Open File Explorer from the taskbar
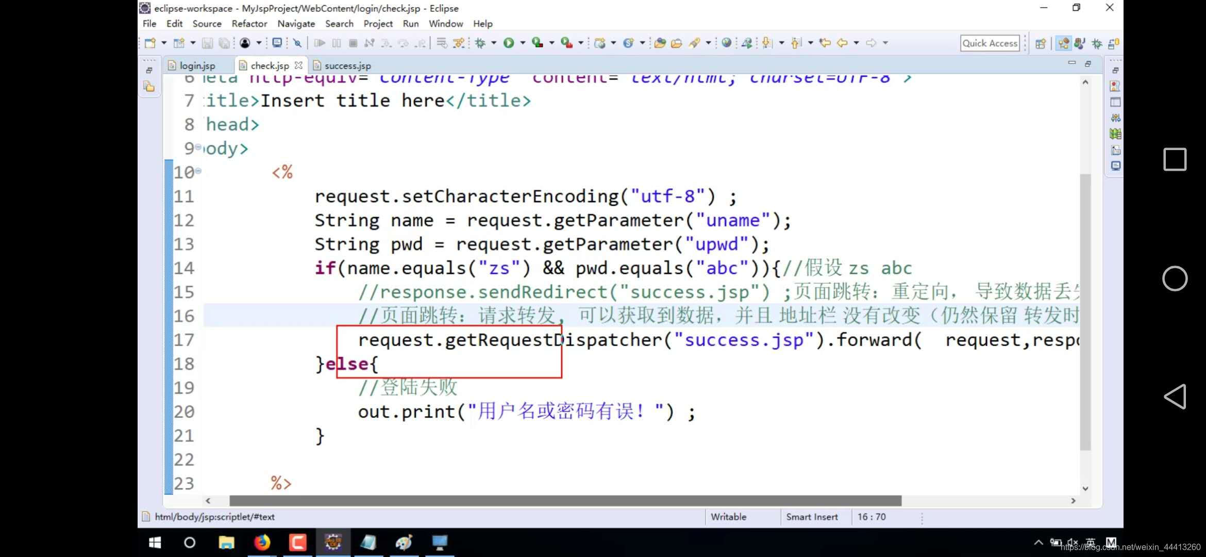 pyautogui.click(x=226, y=543)
